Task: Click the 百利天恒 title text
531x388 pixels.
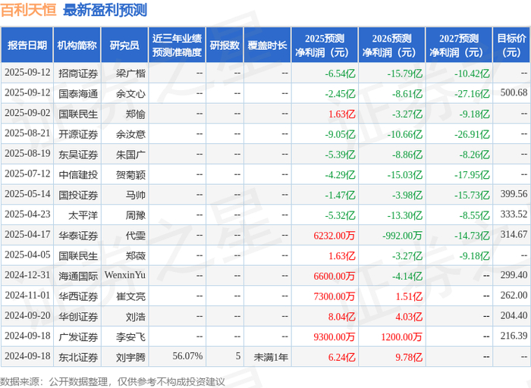Action: [29, 10]
